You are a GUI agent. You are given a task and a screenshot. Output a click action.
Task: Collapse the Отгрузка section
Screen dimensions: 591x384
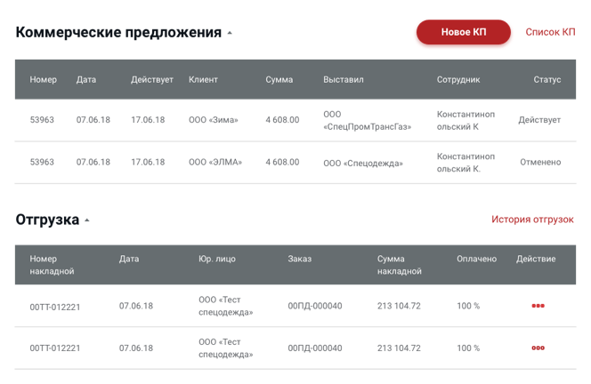click(x=87, y=220)
